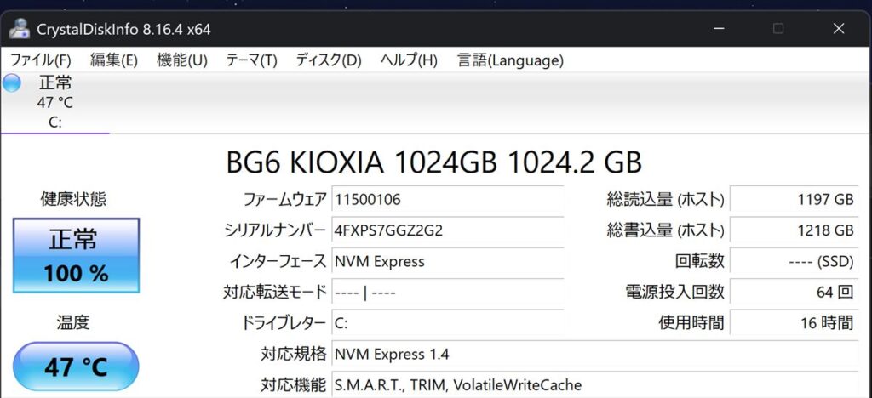Click the blue disk status orb icon
872x398 pixels.
coord(12,83)
